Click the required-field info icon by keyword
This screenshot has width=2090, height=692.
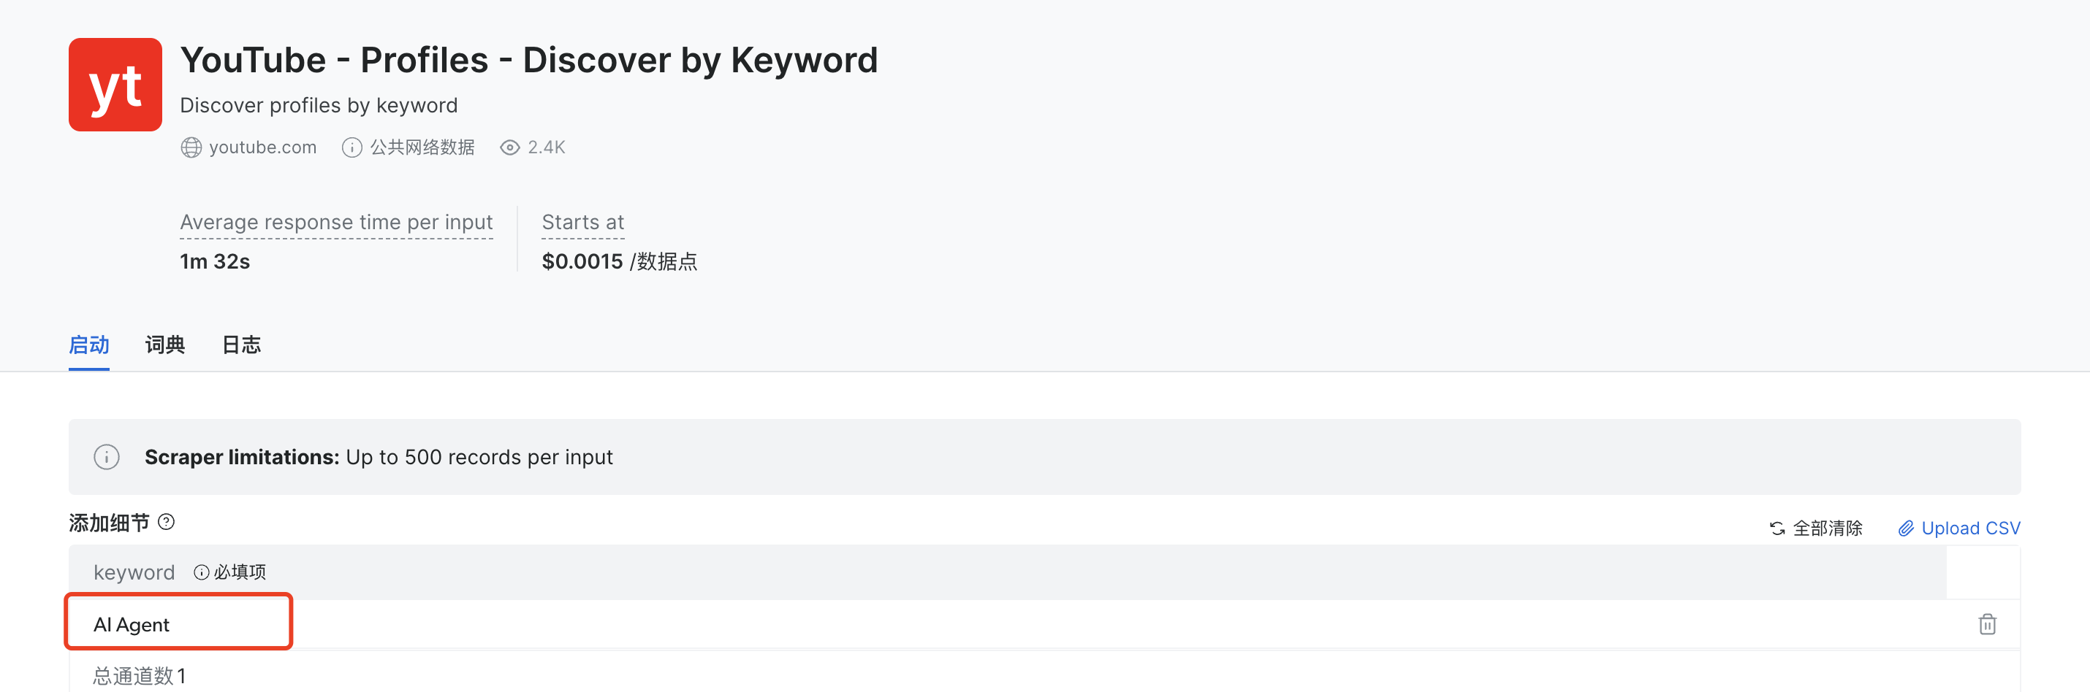coord(201,573)
